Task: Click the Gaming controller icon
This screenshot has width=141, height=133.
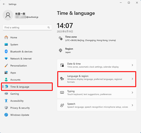Action: (x=6, y=94)
